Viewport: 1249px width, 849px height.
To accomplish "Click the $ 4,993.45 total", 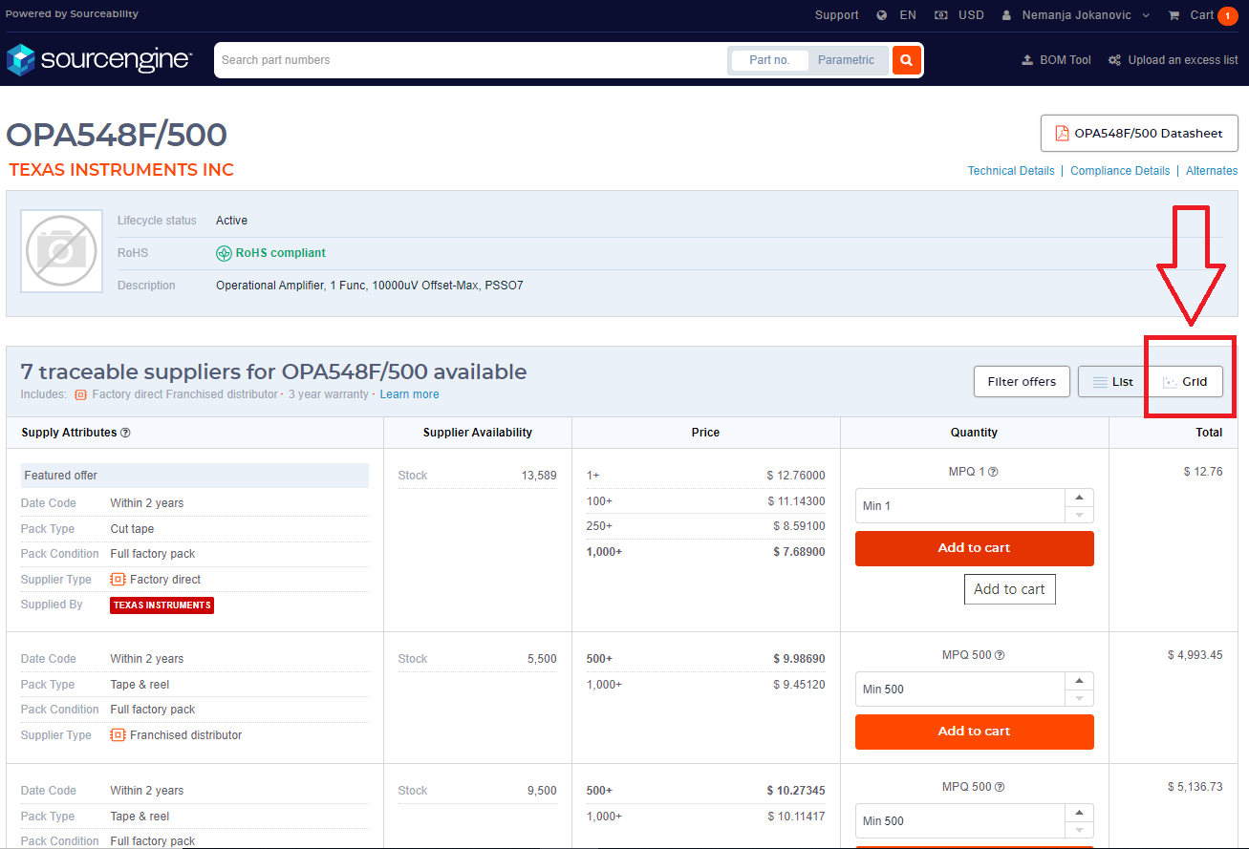I will (x=1195, y=655).
